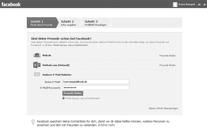Open Finde heraus, wie es funktioniert in description

click(x=71, y=45)
